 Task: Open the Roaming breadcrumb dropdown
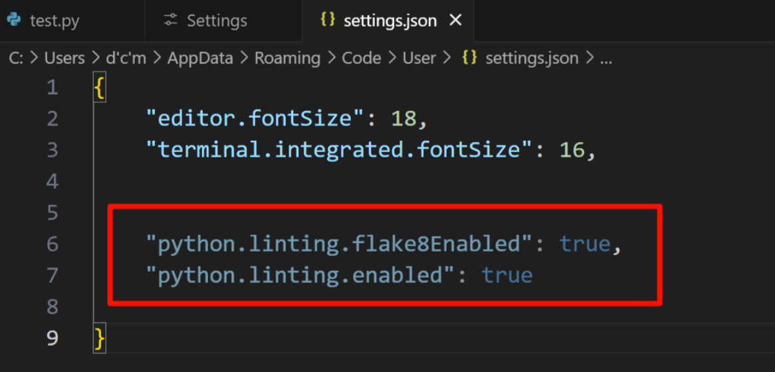[x=287, y=58]
